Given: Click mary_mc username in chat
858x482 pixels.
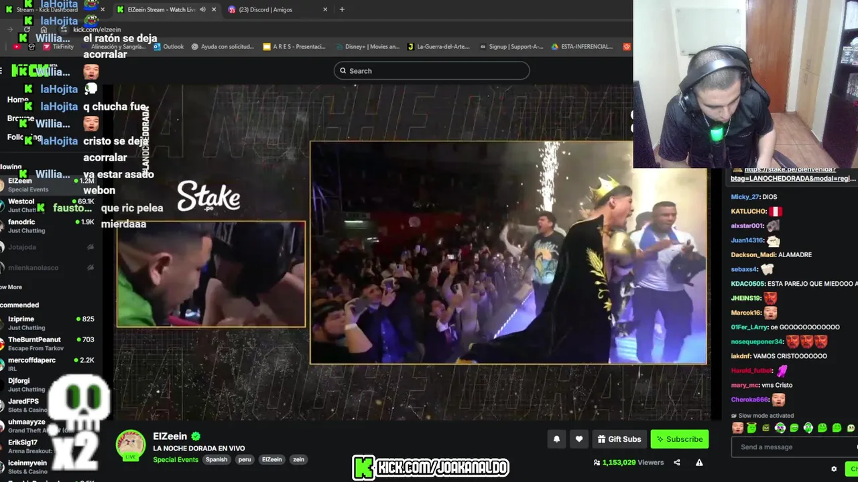Looking at the screenshot, I should click(x=745, y=386).
